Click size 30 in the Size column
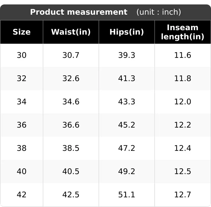 (x=22, y=55)
